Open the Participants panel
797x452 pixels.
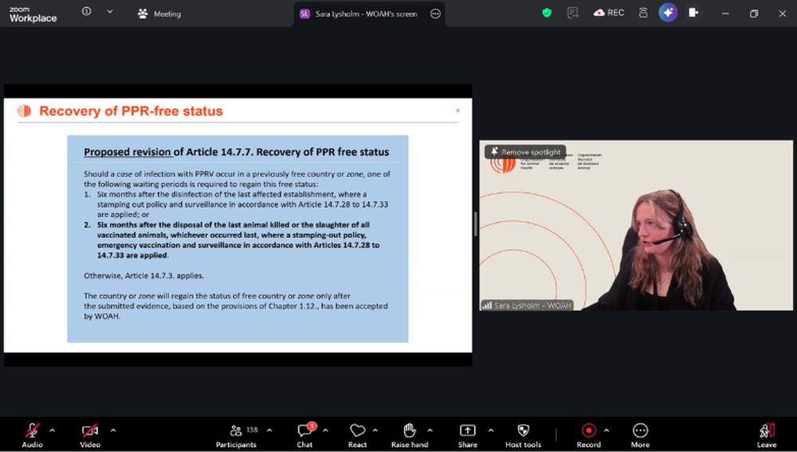pos(236,434)
